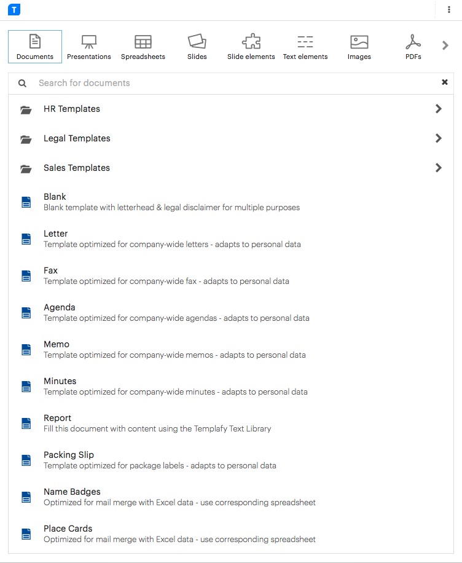The image size is (462, 563).
Task: Open the Images tab
Action: tap(359, 47)
